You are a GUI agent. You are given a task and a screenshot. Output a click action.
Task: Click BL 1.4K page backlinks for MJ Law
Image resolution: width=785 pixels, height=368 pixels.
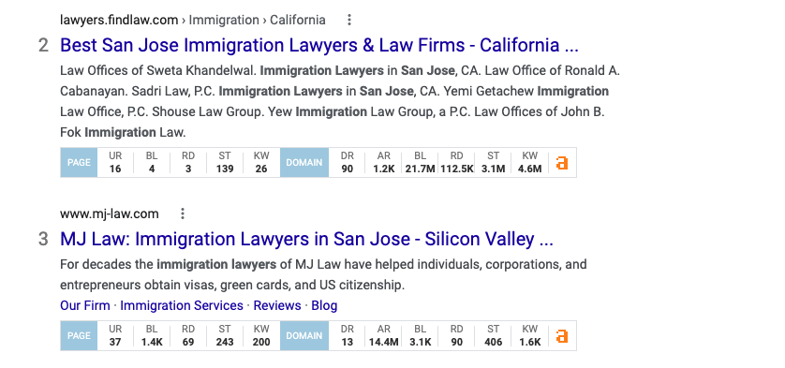click(152, 336)
